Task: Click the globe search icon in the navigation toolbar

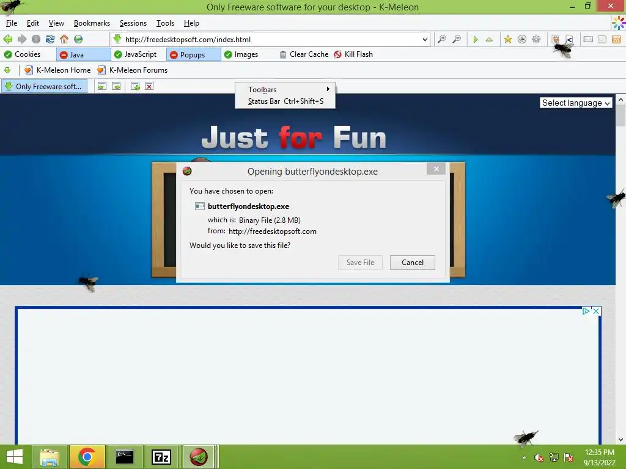Action: (x=78, y=39)
